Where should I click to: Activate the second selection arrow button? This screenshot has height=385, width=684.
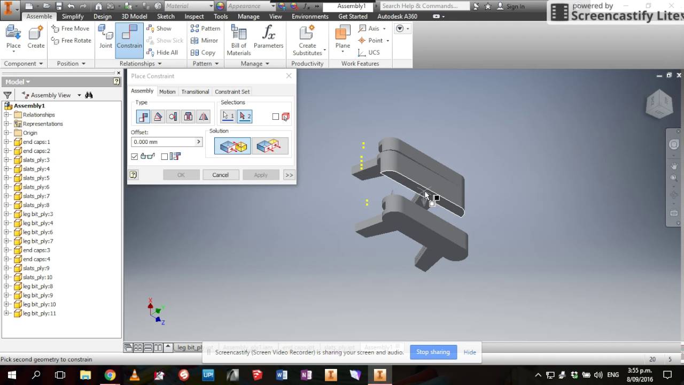[245, 116]
